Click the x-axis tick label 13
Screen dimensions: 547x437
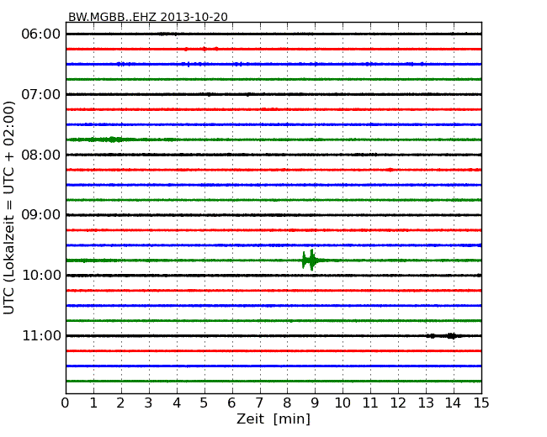pos(426,403)
